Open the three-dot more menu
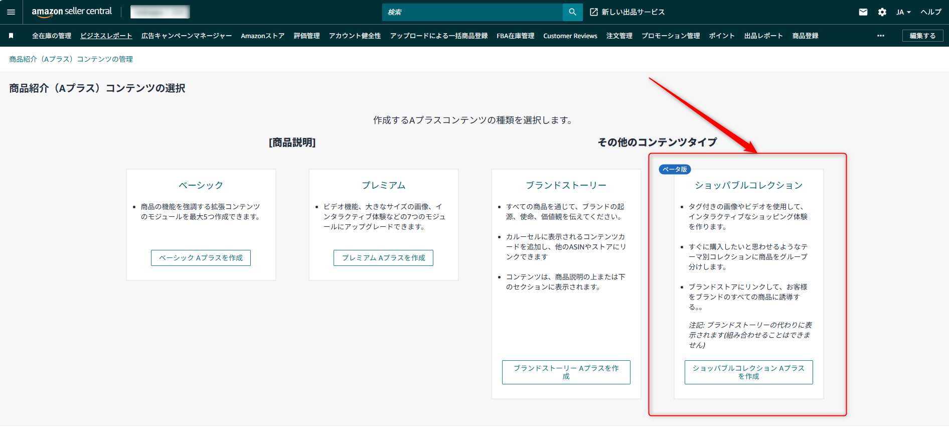This screenshot has width=949, height=427. (x=880, y=36)
